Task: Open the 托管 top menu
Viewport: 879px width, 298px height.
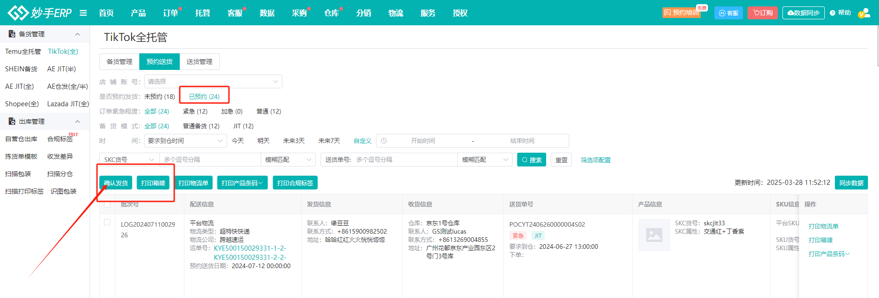Action: [x=203, y=13]
